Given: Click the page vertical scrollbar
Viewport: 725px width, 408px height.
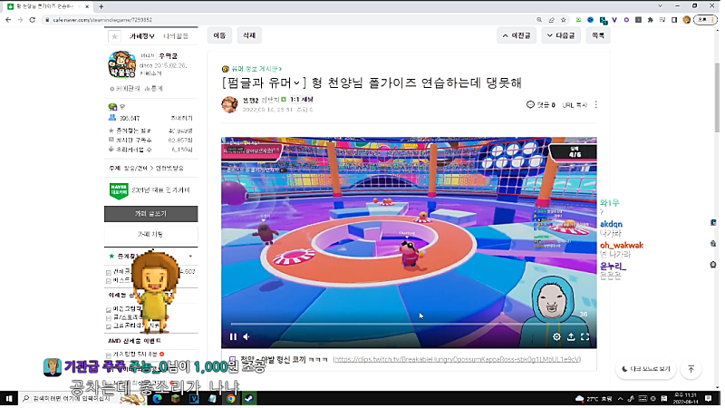Looking at the screenshot, I should 717,97.
